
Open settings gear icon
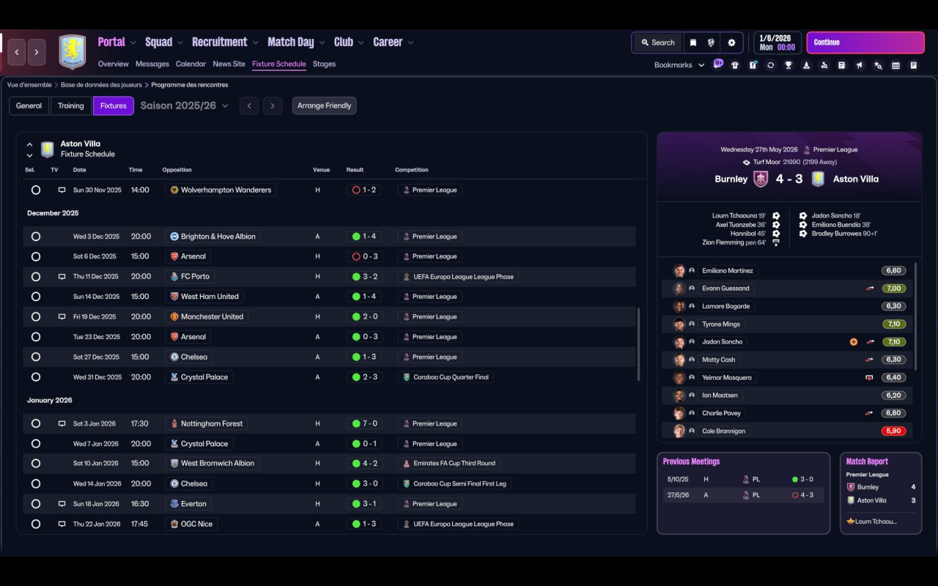pos(731,42)
